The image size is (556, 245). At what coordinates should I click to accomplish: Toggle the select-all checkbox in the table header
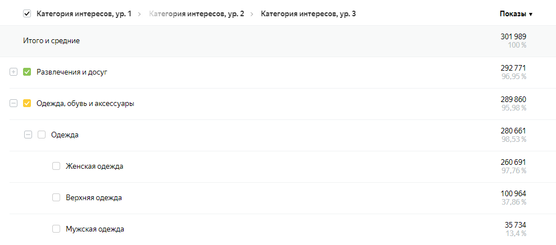tap(27, 14)
